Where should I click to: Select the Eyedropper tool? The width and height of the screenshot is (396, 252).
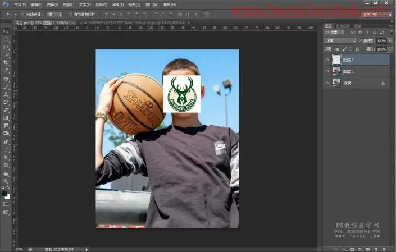click(6, 70)
